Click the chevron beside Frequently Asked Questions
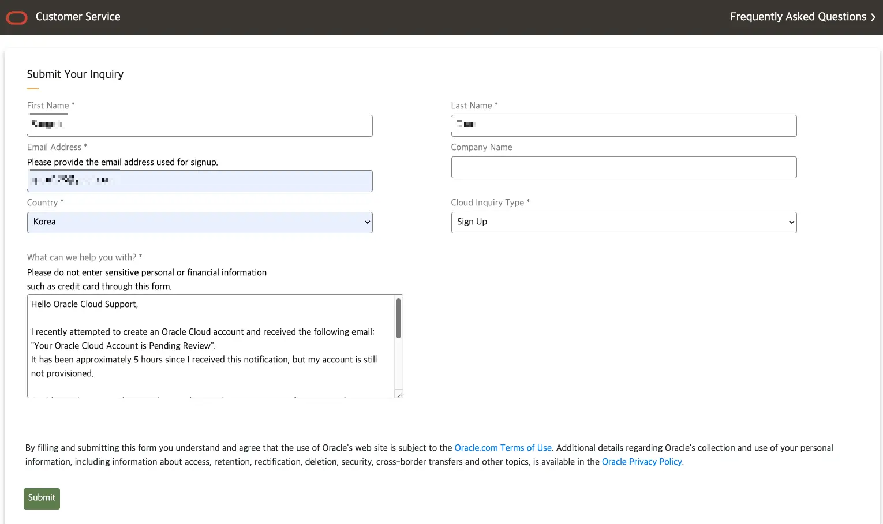This screenshot has width=883, height=524. 873,17
